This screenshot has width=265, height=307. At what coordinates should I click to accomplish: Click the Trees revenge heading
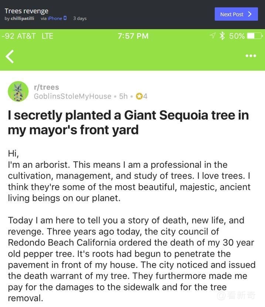click(x=26, y=11)
